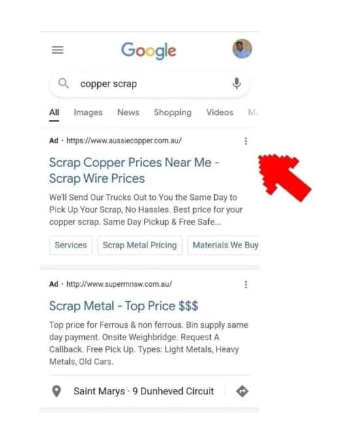Click the Materials We Buy chip
This screenshot has height=444, width=342.
(224, 245)
